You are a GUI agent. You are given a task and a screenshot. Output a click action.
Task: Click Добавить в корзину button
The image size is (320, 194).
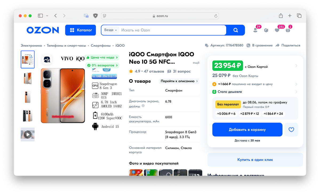coord(247,130)
